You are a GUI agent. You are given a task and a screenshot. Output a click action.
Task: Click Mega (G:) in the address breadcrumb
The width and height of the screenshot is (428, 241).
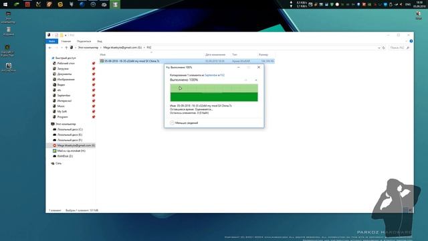coord(122,48)
